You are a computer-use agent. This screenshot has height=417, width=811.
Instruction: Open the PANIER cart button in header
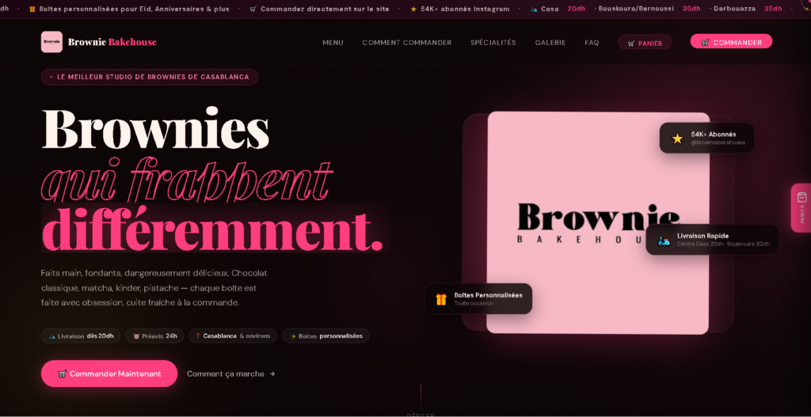(x=645, y=43)
